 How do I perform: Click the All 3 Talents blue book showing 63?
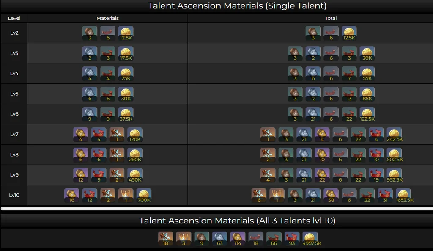tap(220, 239)
